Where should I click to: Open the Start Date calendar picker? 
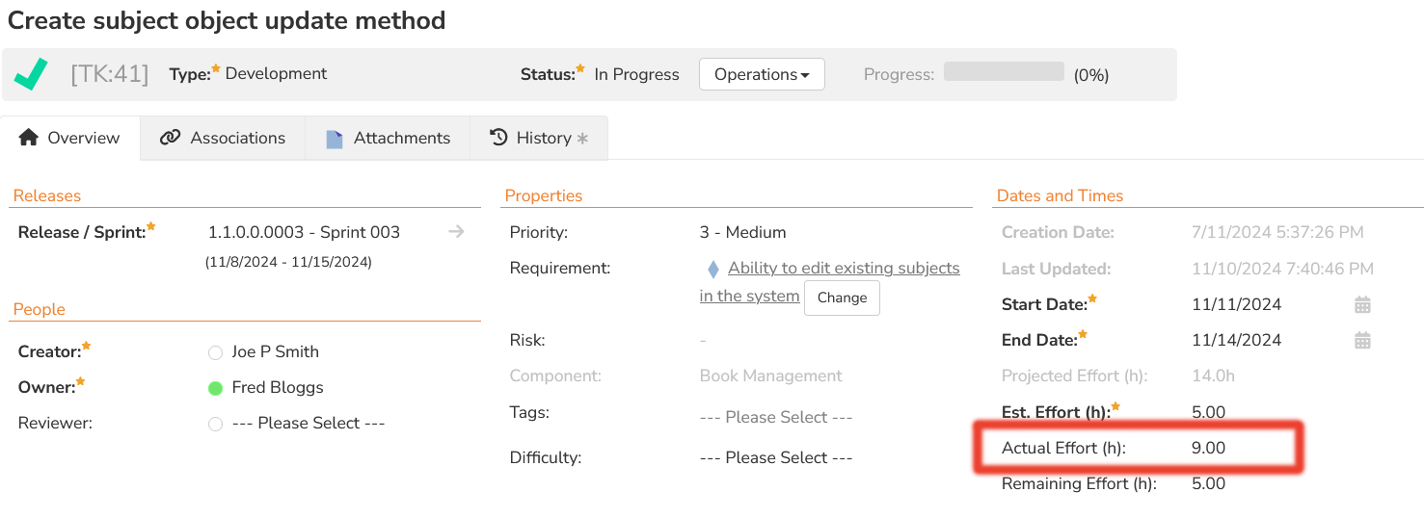click(x=1362, y=305)
